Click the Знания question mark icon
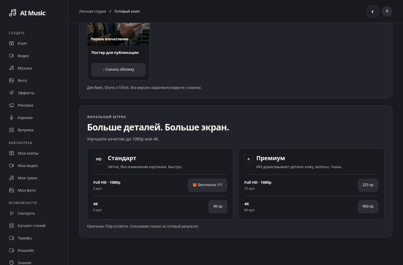This screenshot has height=265, width=403. pyautogui.click(x=12, y=263)
